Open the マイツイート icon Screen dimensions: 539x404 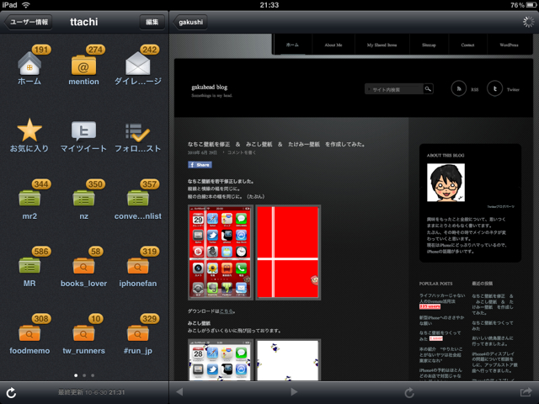pyautogui.click(x=83, y=131)
